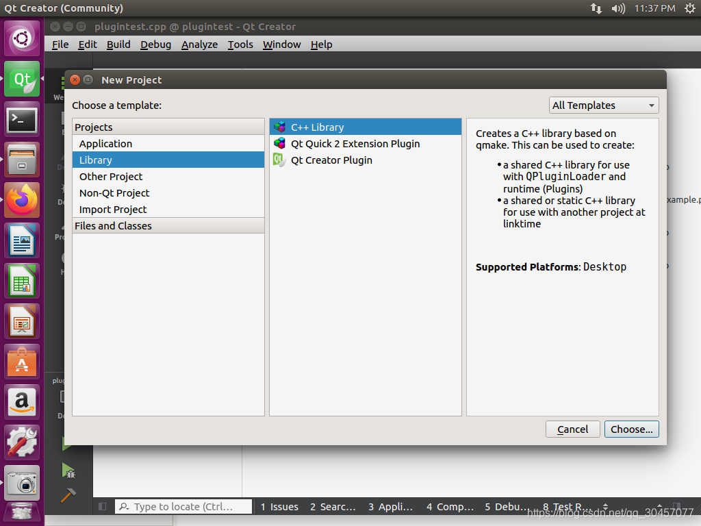
Task: Click Files and Classes section header
Action: tap(168, 226)
